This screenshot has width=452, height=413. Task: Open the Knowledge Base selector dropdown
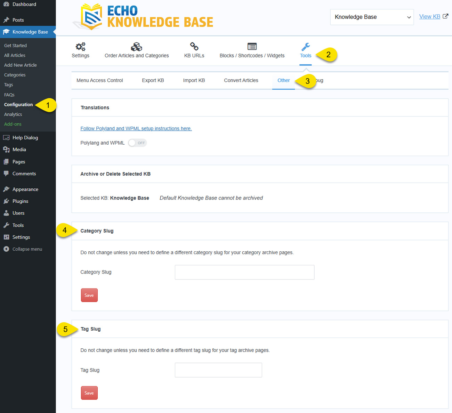(372, 17)
